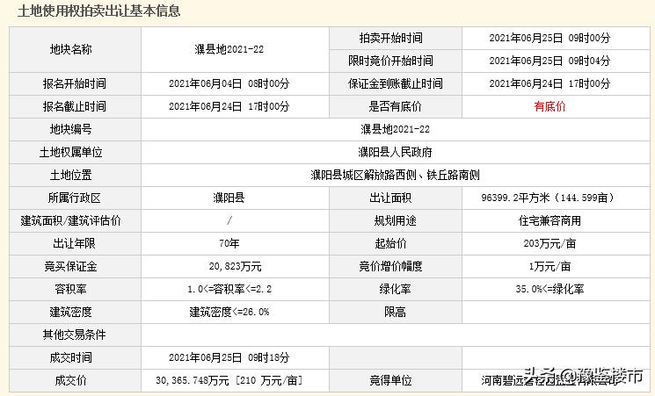Select the 拍卖开始时间 label
The height and width of the screenshot is (396, 655).
tap(390, 38)
